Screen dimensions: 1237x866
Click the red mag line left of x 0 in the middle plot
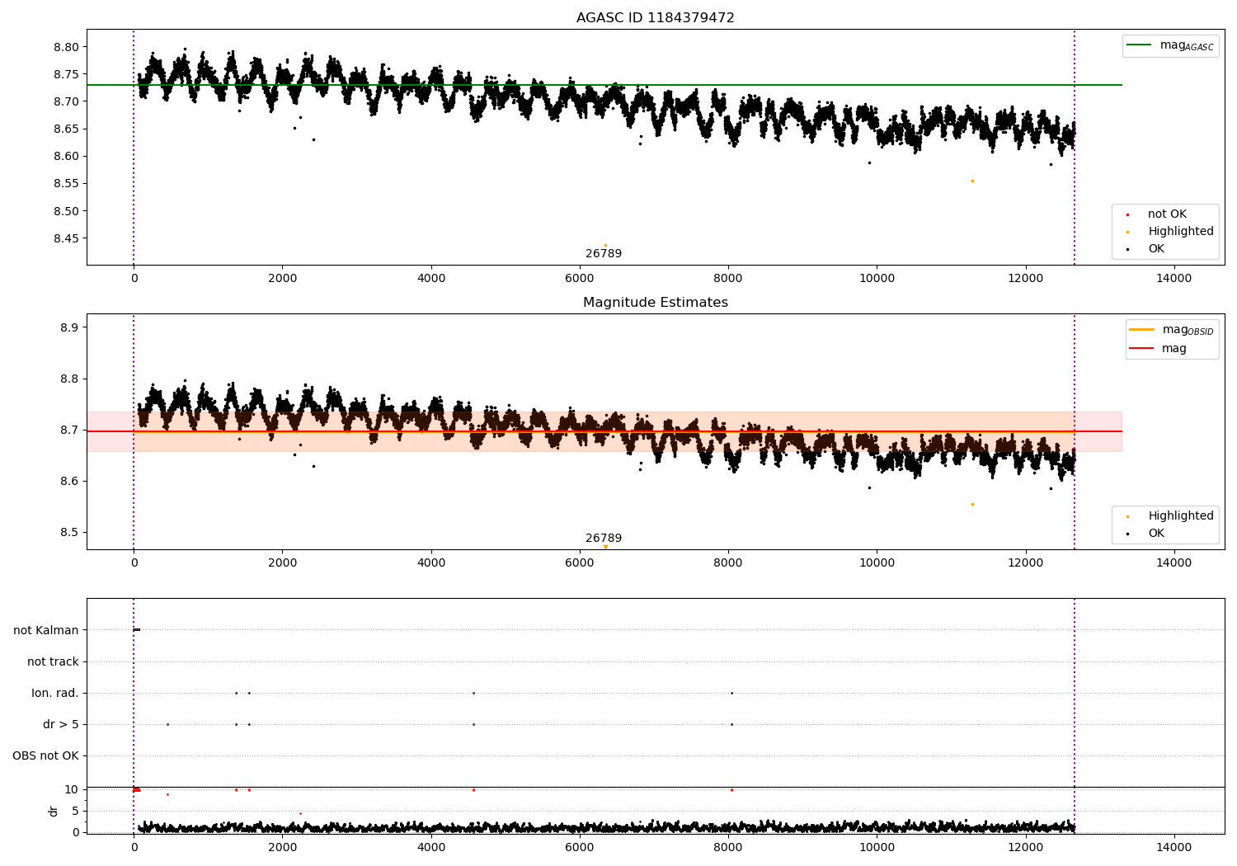tap(110, 431)
